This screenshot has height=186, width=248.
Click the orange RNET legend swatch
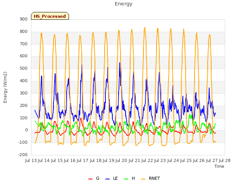click(x=143, y=179)
